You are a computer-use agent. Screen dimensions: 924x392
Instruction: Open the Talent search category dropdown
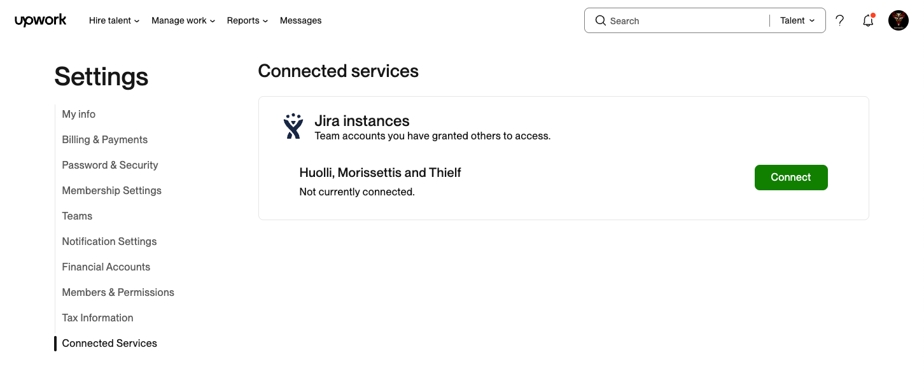797,20
